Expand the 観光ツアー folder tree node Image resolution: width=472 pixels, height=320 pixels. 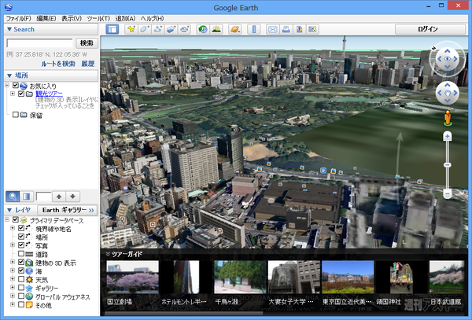[x=13, y=94]
